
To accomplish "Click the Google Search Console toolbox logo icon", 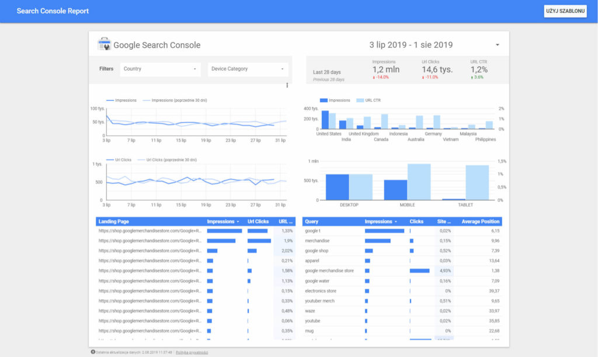I will [105, 44].
